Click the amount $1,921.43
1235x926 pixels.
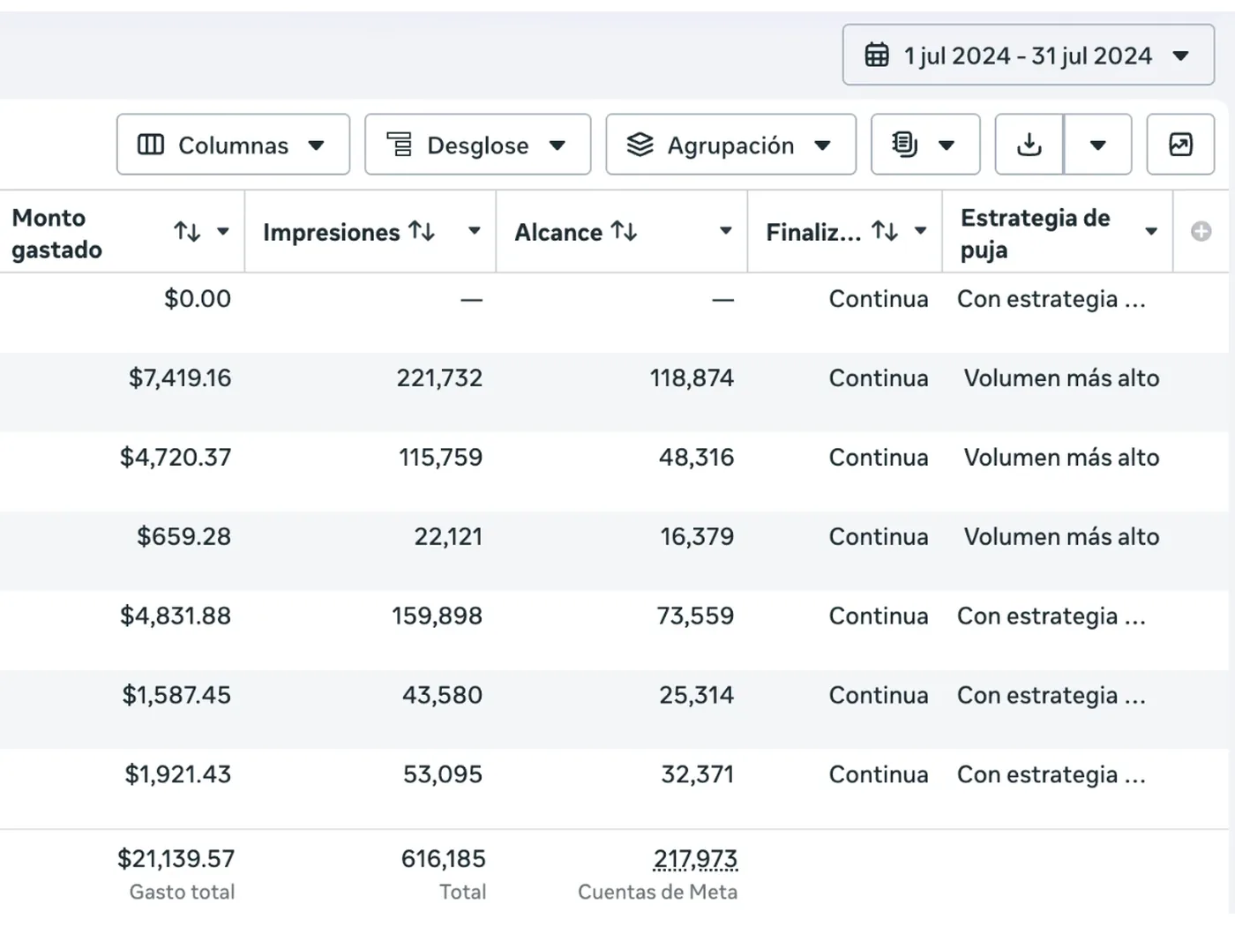click(x=177, y=775)
